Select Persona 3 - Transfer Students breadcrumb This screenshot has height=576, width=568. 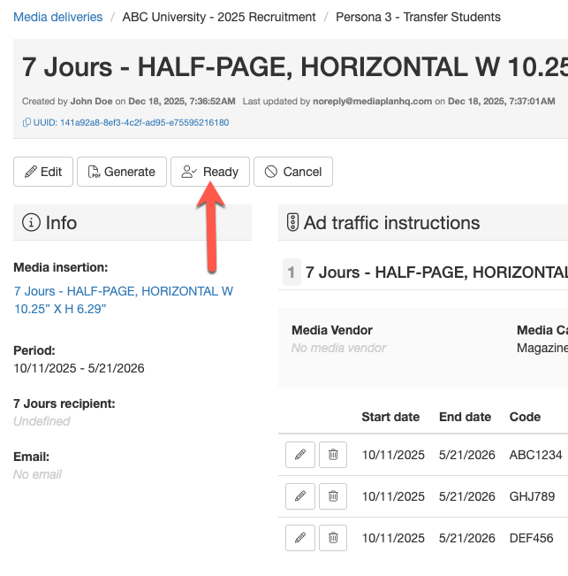[x=418, y=17]
